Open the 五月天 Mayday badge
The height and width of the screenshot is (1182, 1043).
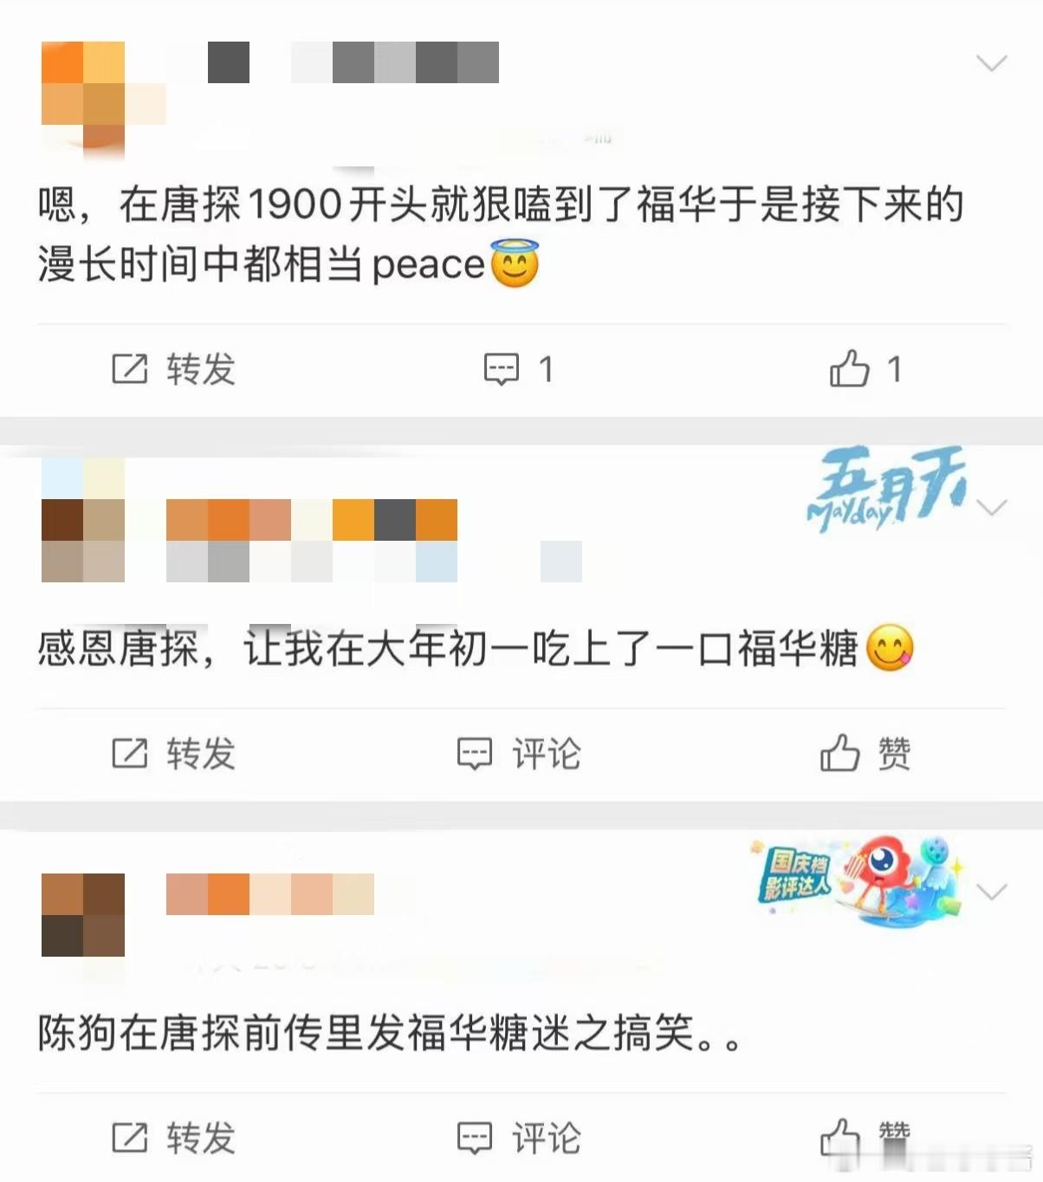(886, 488)
